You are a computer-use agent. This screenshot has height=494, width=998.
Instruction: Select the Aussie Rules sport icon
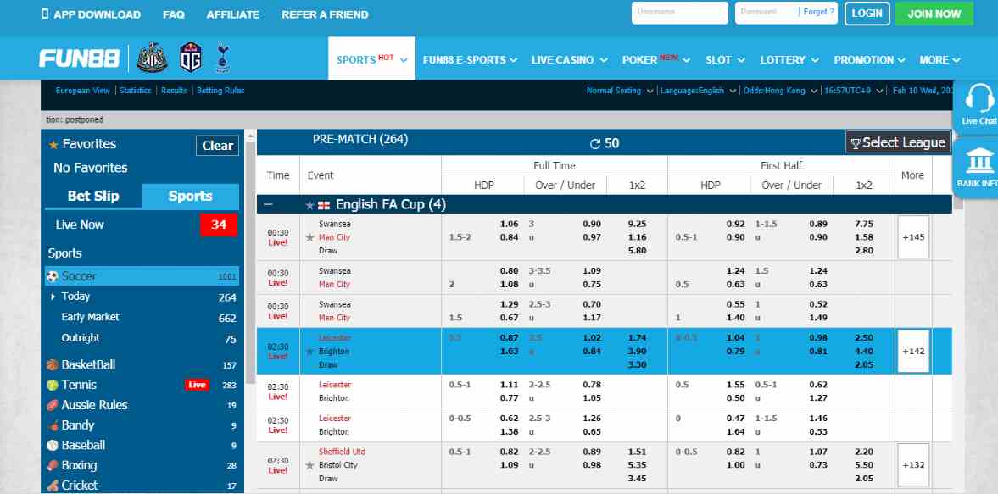click(x=53, y=405)
